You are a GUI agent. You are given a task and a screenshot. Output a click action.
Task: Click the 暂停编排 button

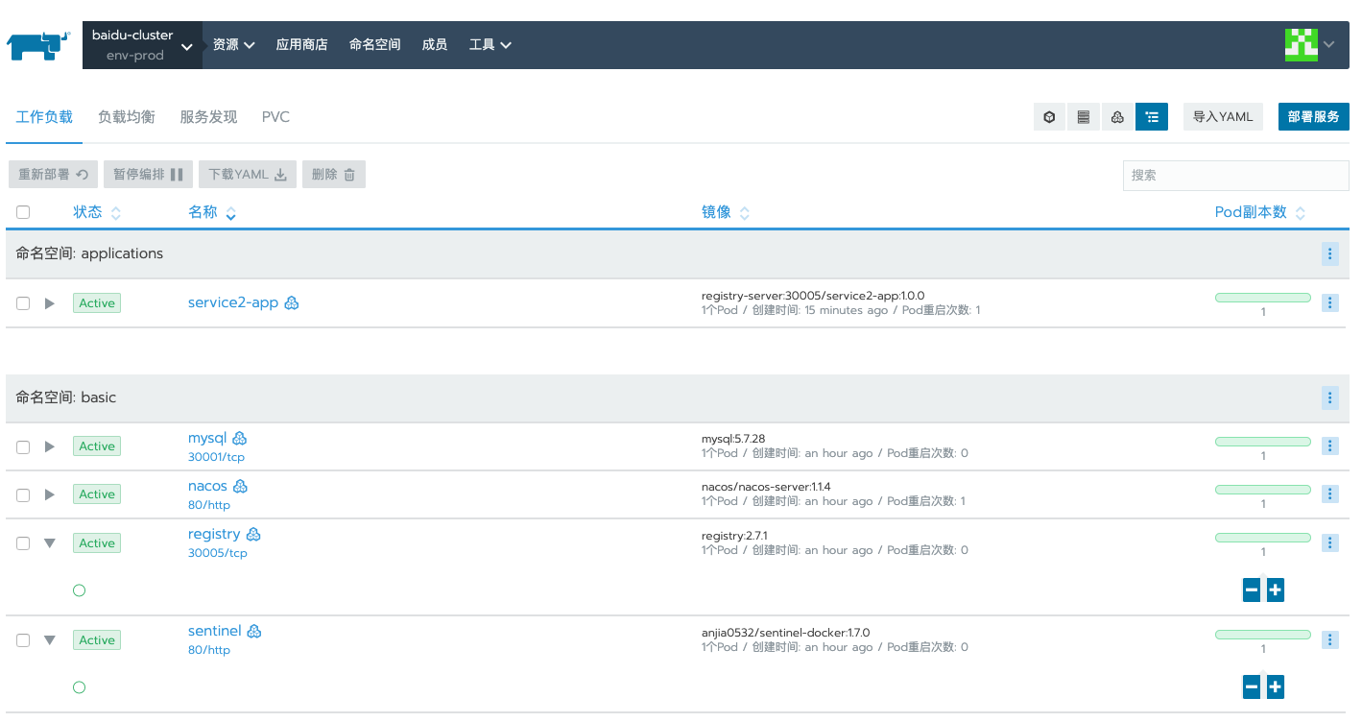(148, 175)
